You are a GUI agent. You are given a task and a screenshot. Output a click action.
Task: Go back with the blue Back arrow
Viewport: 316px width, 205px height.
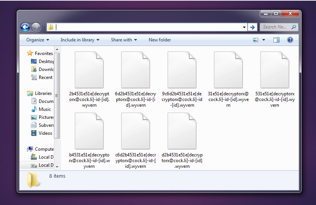tap(25, 27)
